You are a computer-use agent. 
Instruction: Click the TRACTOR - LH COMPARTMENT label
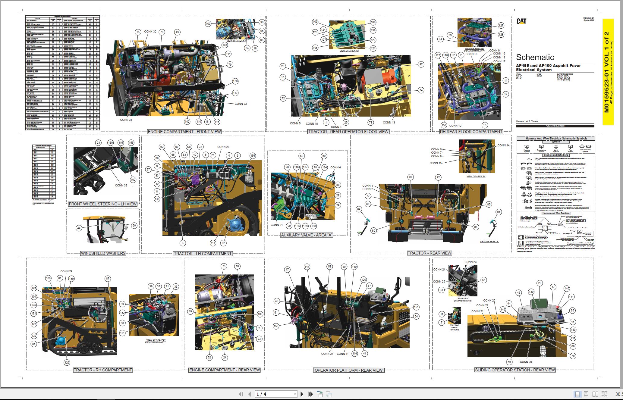point(203,254)
